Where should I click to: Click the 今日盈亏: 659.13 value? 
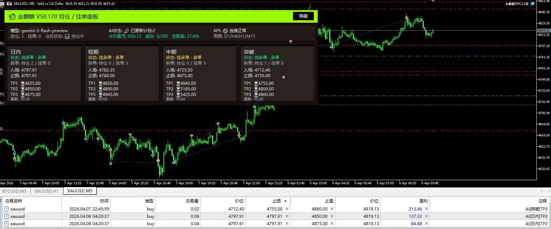click(x=125, y=36)
